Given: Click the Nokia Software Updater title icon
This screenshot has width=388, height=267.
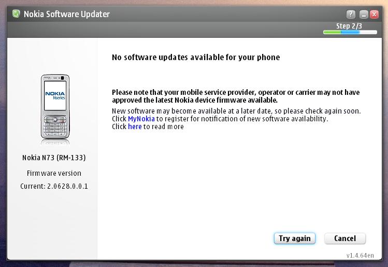Looking at the screenshot, I should 16,13.
